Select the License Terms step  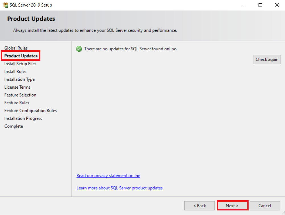coord(17,87)
